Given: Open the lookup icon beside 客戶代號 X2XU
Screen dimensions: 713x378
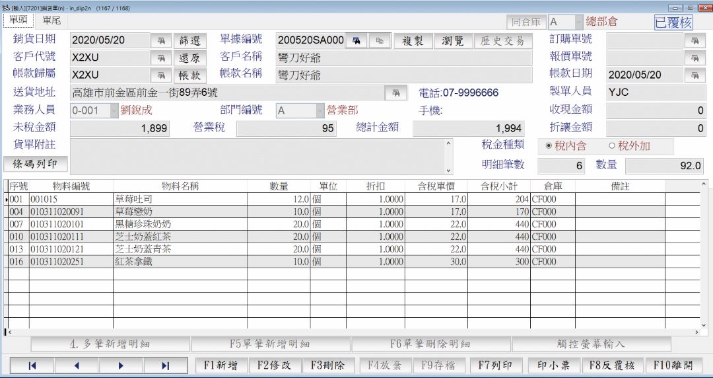Looking at the screenshot, I should point(162,58).
